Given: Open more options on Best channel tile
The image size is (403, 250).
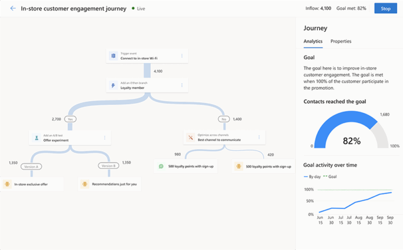Looking at the screenshot, I should click(259, 138).
